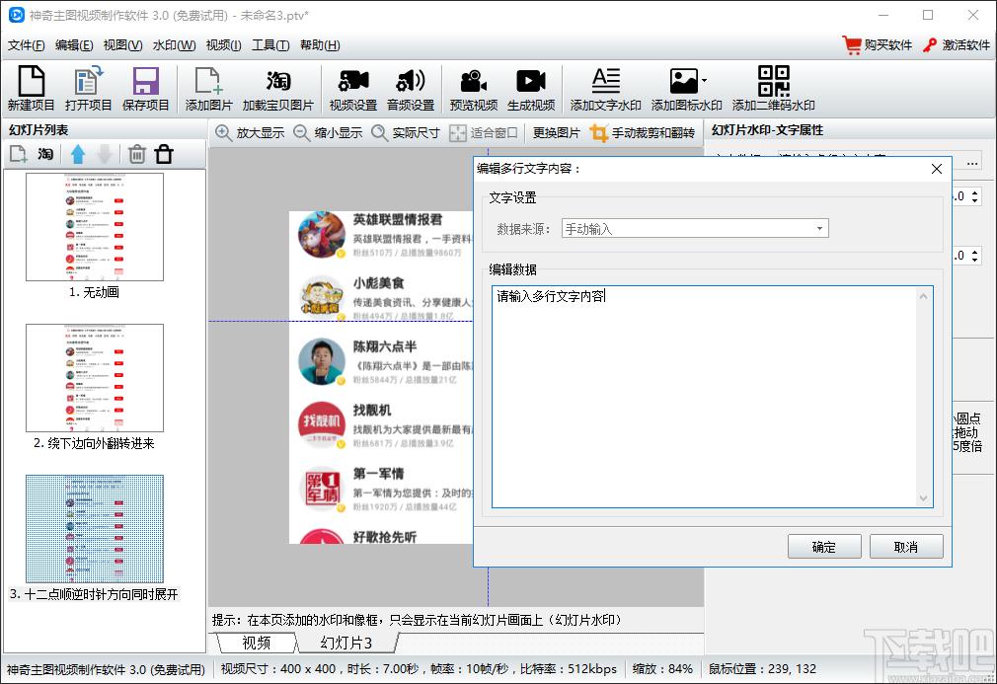Image resolution: width=997 pixels, height=684 pixels.
Task: Open the 编辑(E) menu
Action: [x=74, y=45]
